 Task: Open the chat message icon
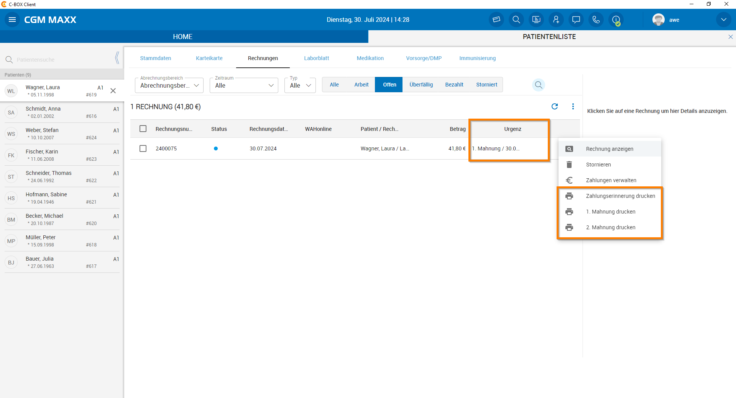point(576,20)
